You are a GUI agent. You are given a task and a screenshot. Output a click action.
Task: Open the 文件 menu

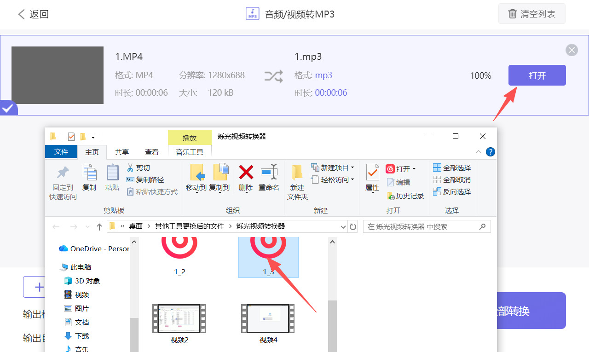coord(61,152)
